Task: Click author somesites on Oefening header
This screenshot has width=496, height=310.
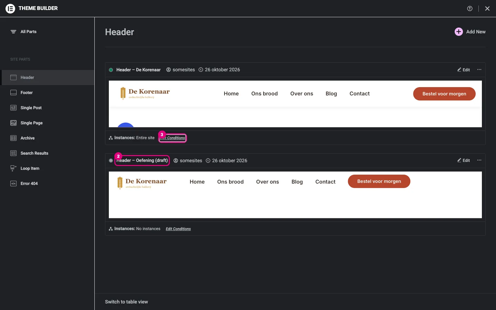Action: [188, 161]
